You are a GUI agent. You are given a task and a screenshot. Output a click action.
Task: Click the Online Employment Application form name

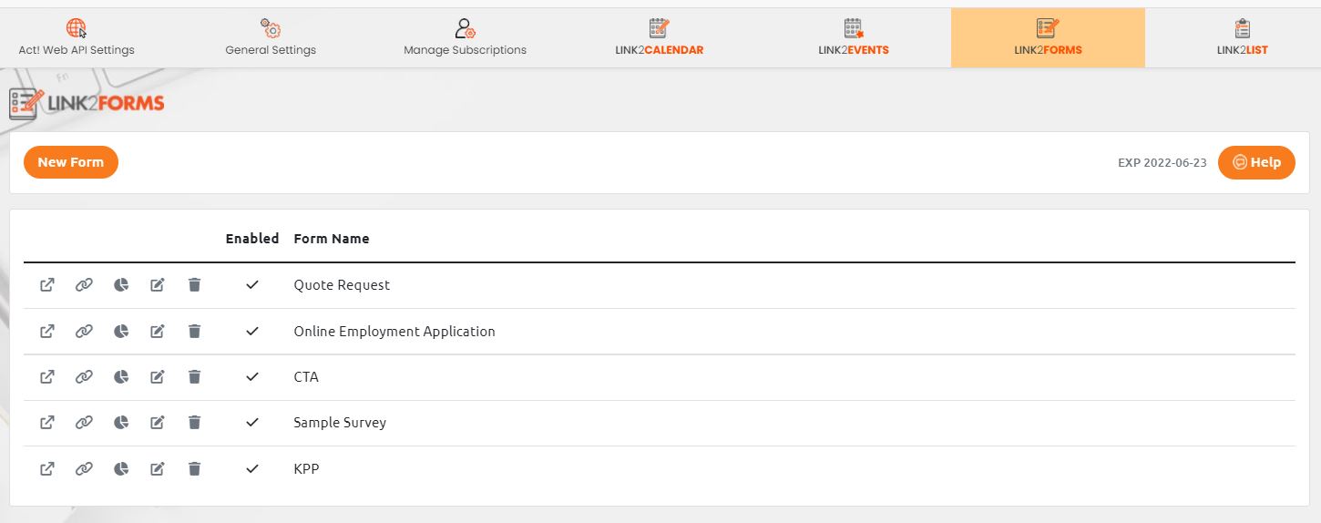[394, 332]
